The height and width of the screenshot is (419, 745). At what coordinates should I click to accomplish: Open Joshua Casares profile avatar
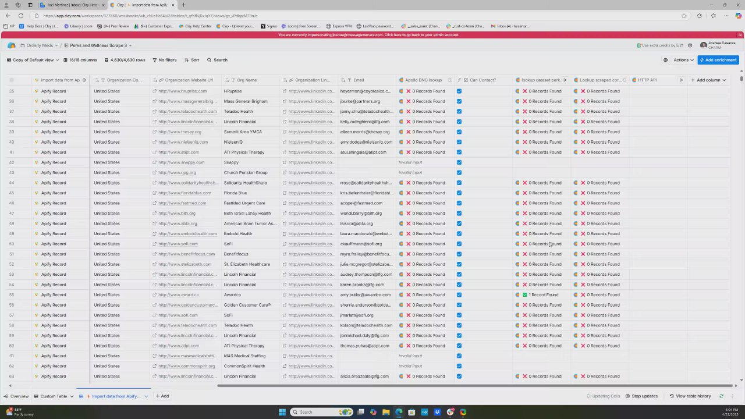point(704,45)
